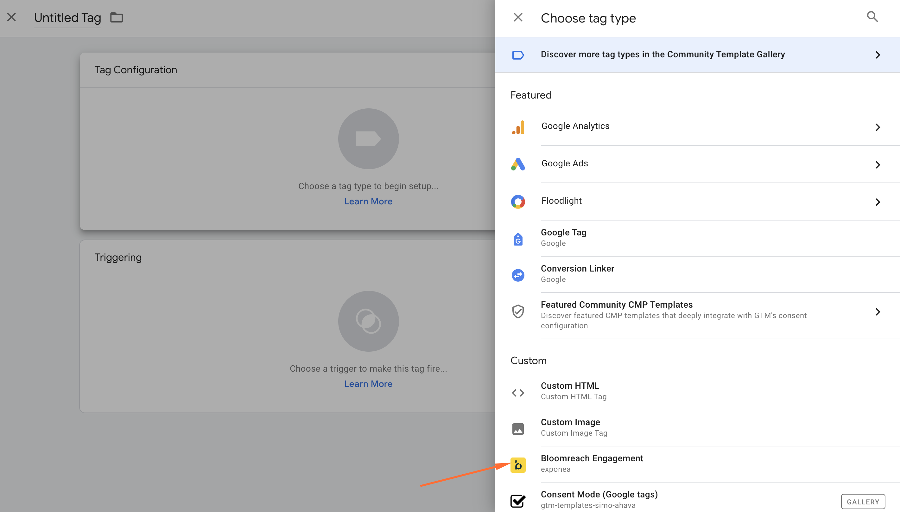Expand the Community Template Gallery chevron
The height and width of the screenshot is (512, 900).
click(878, 55)
